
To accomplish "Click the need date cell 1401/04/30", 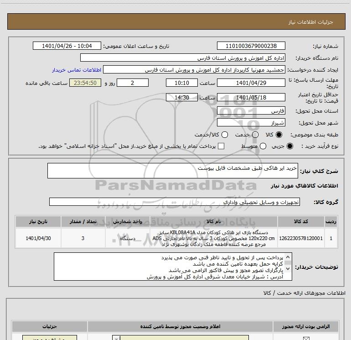I will pyautogui.click(x=38, y=238).
